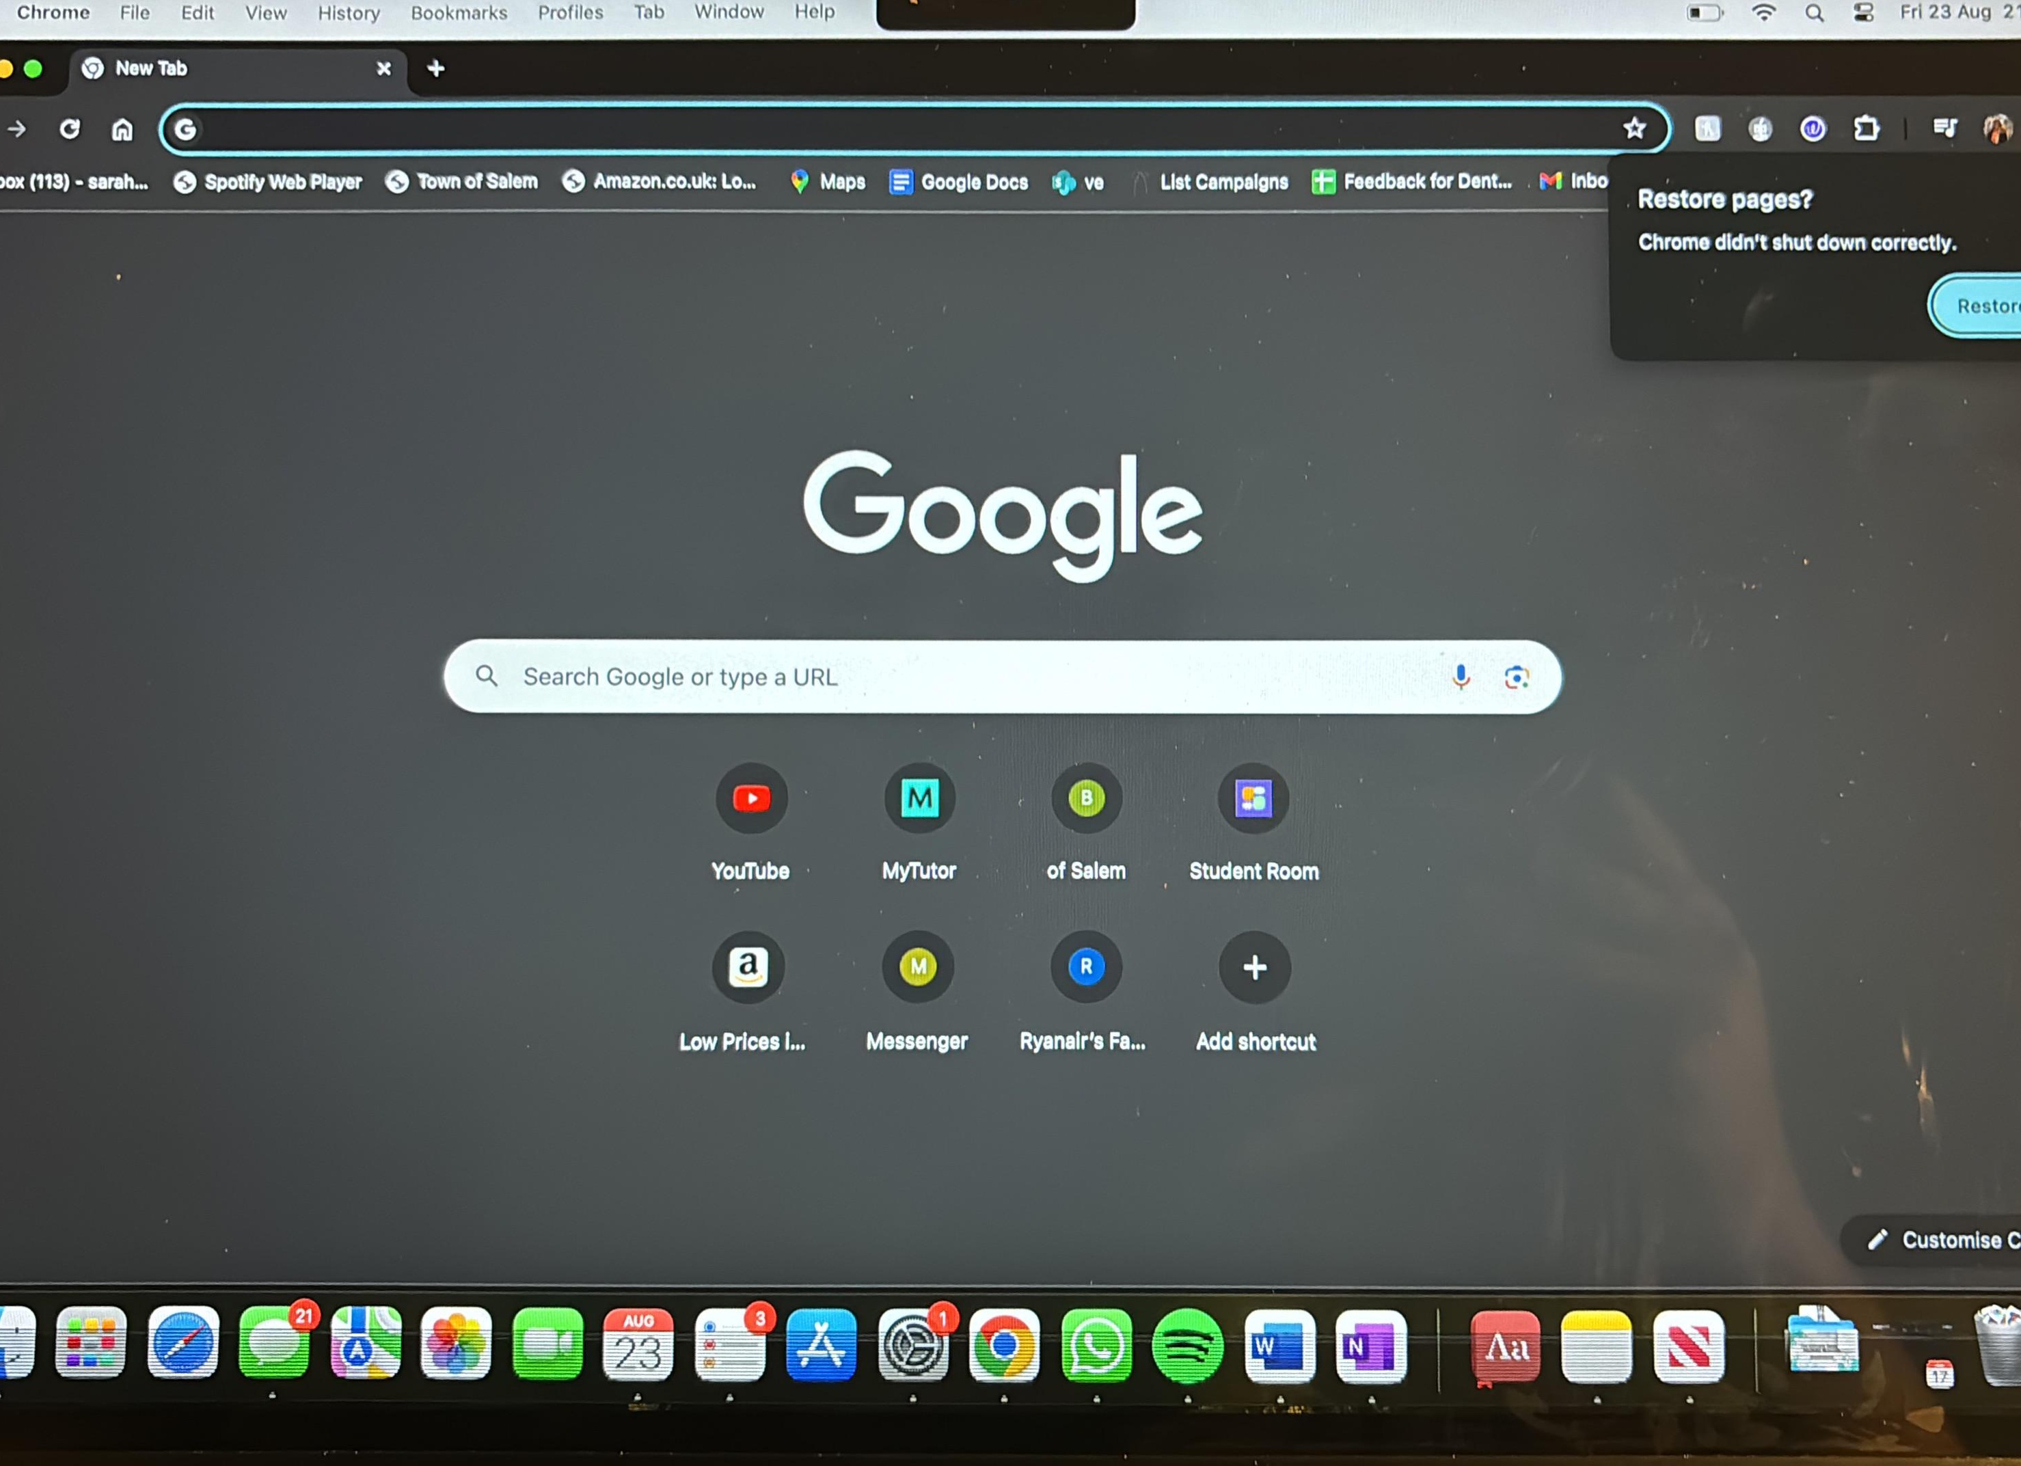Click the Customise Chrome button
The height and width of the screenshot is (1466, 2021).
click(x=1934, y=1240)
